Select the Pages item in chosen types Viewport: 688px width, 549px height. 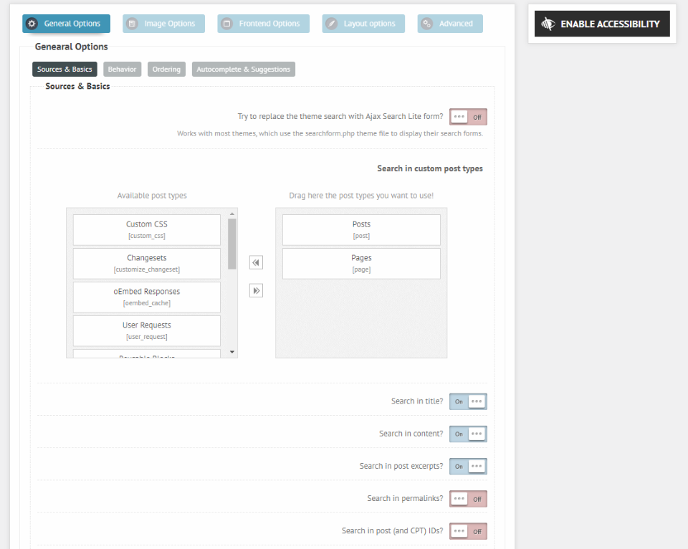tap(361, 263)
